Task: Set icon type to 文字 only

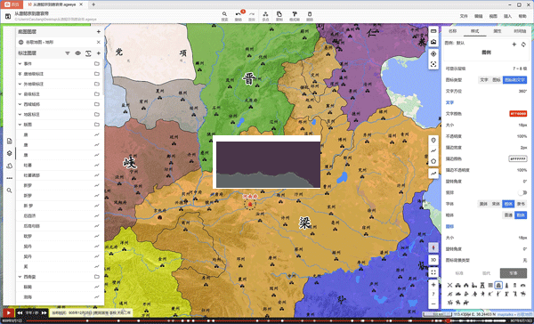Action: click(x=483, y=80)
